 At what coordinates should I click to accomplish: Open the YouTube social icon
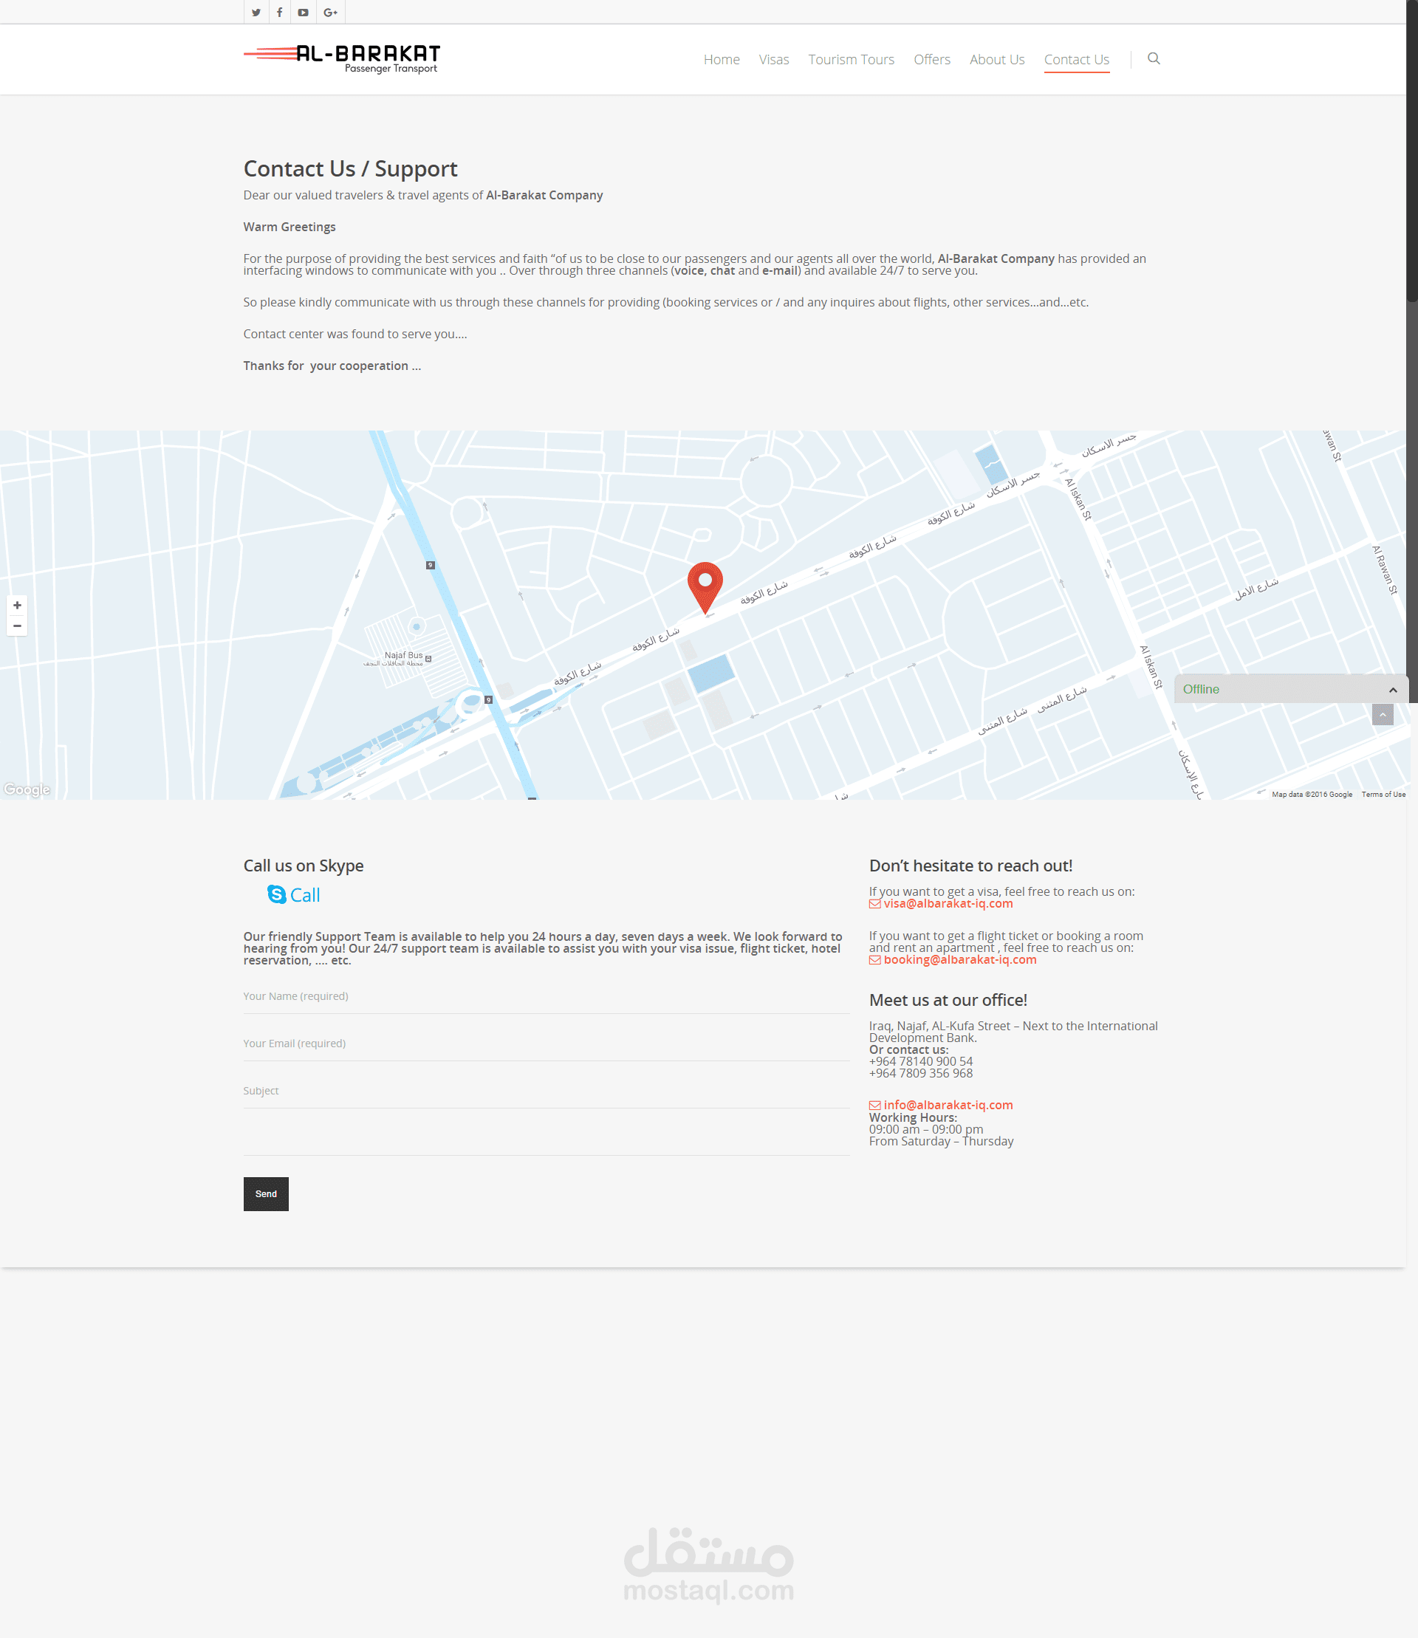point(303,13)
